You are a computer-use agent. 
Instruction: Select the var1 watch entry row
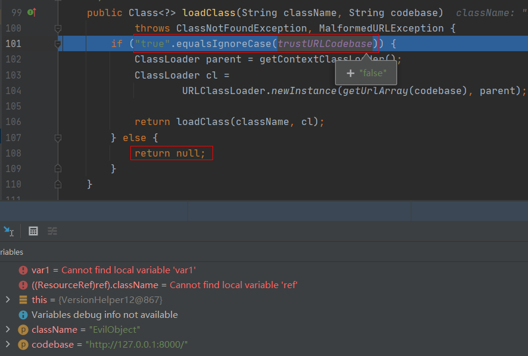point(113,270)
